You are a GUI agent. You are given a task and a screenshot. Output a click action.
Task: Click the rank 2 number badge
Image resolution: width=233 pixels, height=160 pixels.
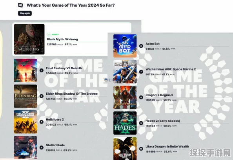point(42,70)
